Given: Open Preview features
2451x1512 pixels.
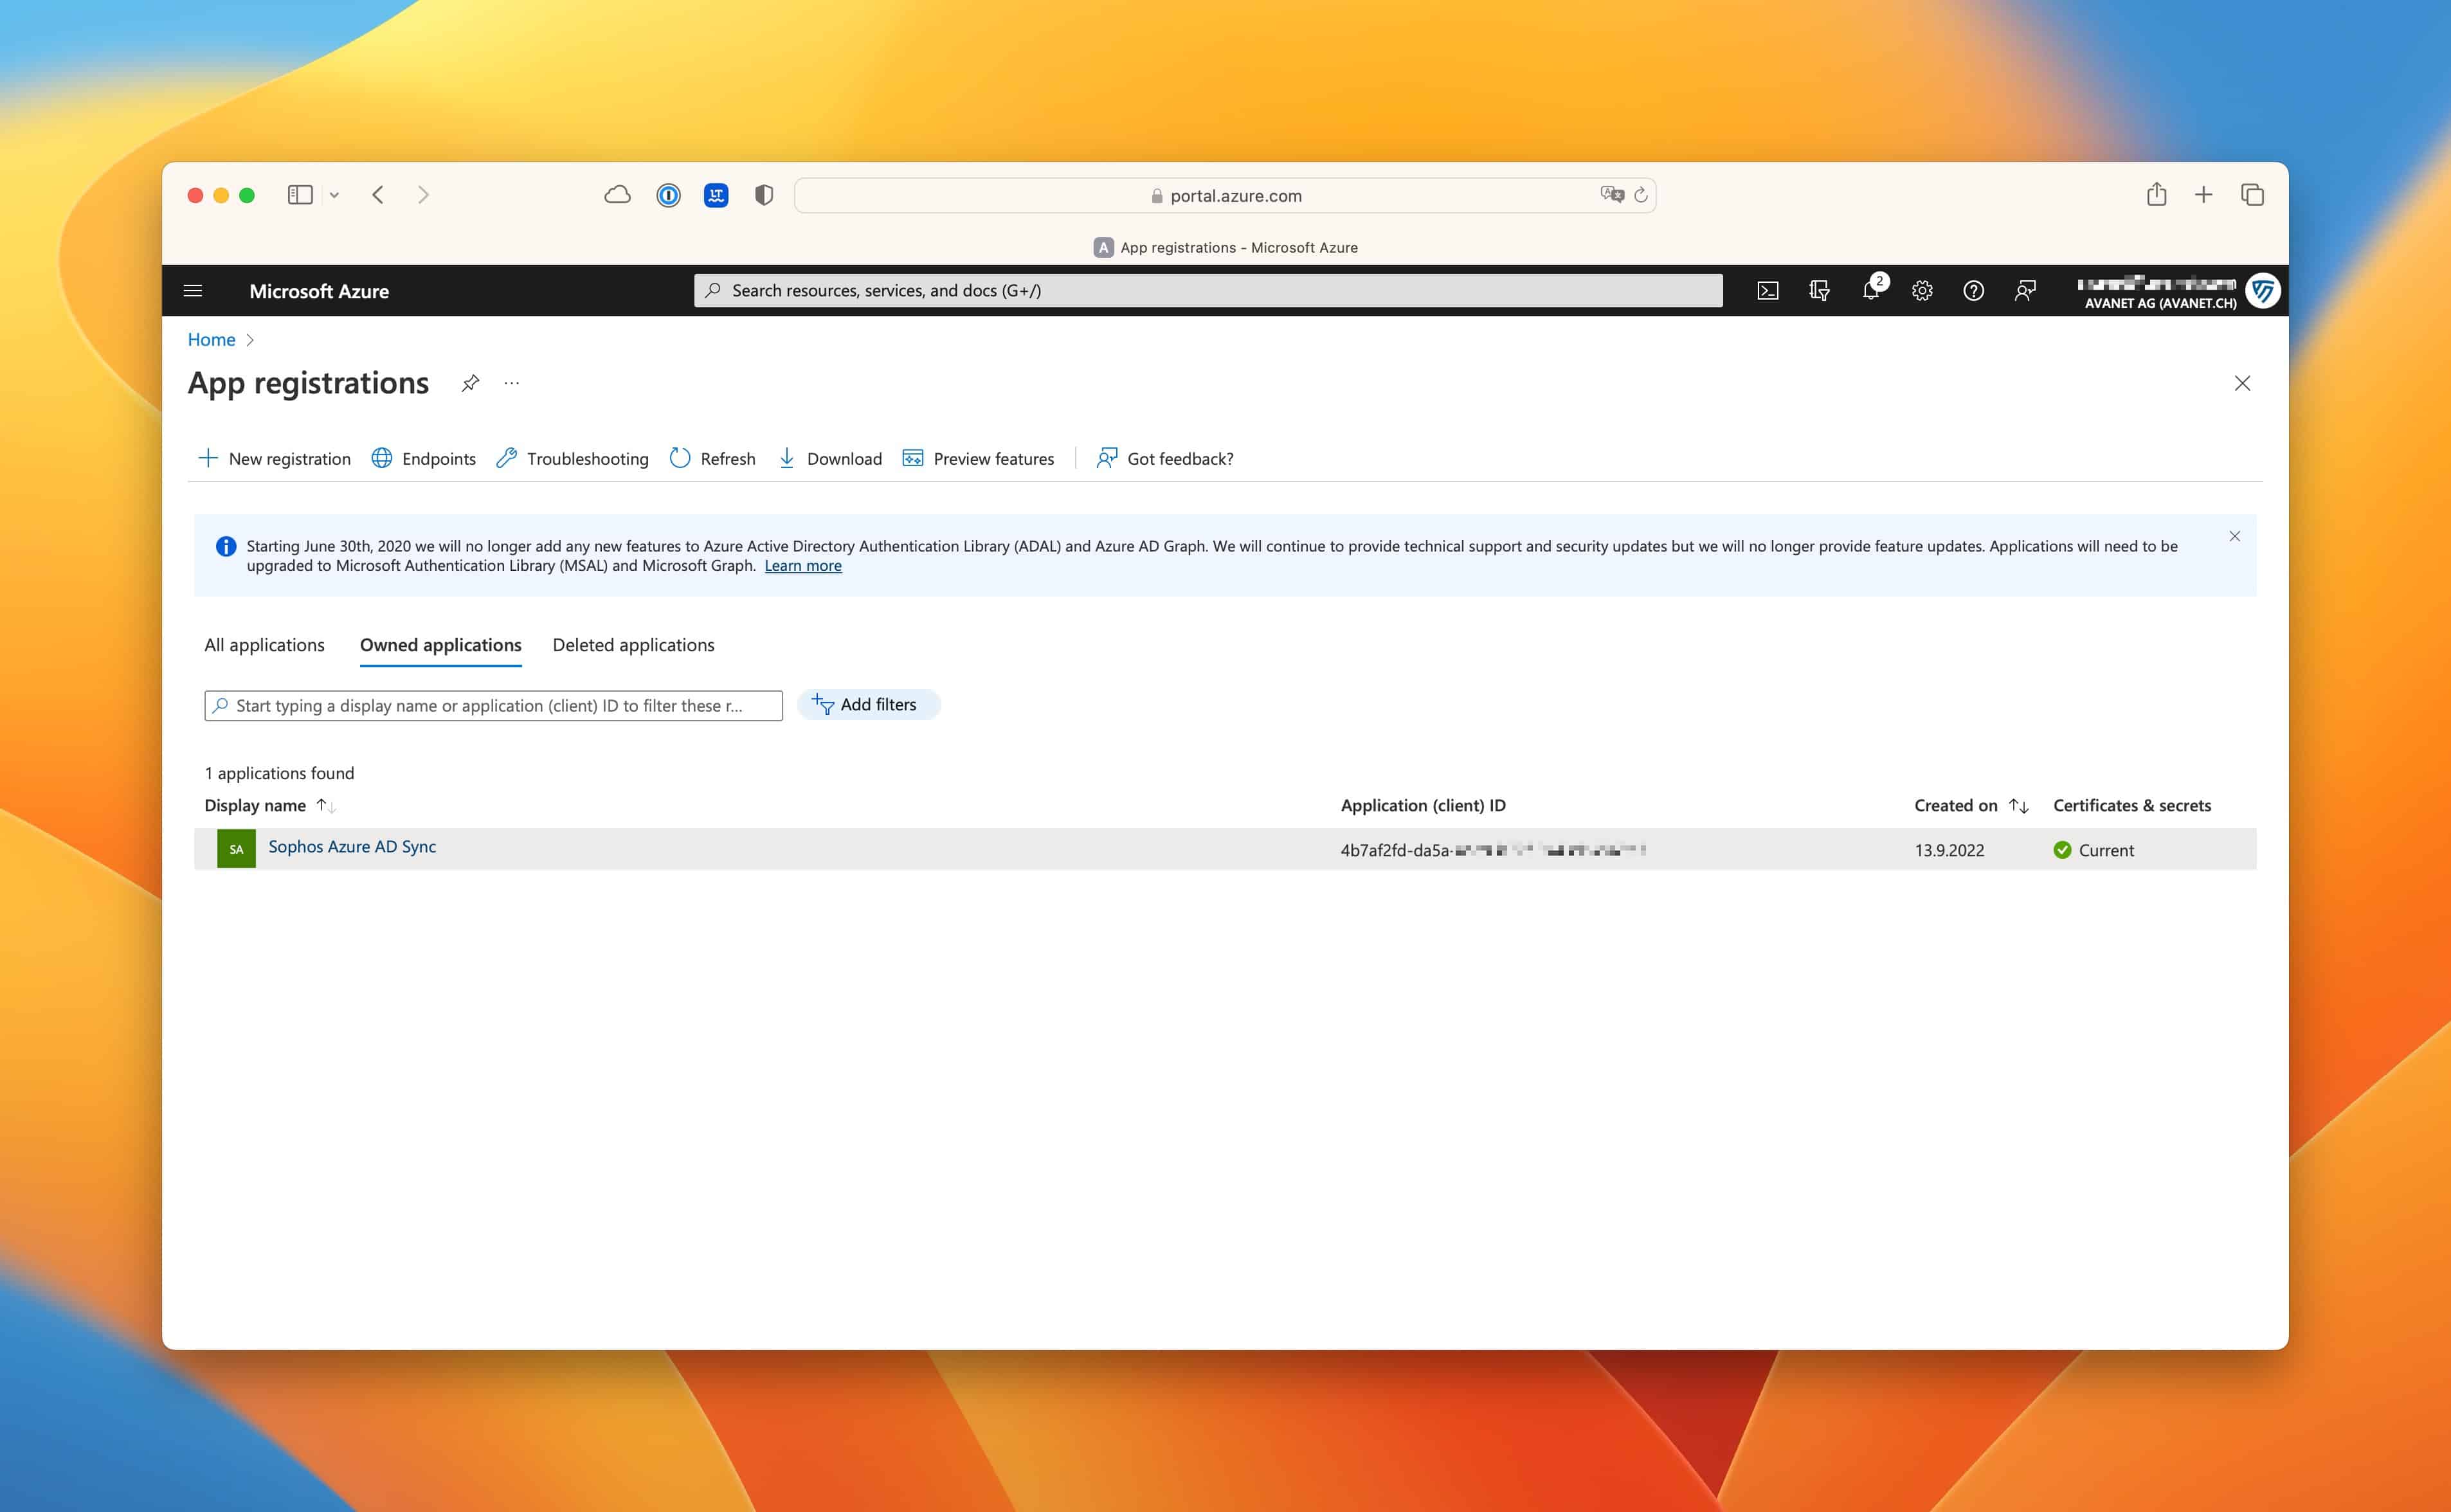Looking at the screenshot, I should pyautogui.click(x=978, y=458).
